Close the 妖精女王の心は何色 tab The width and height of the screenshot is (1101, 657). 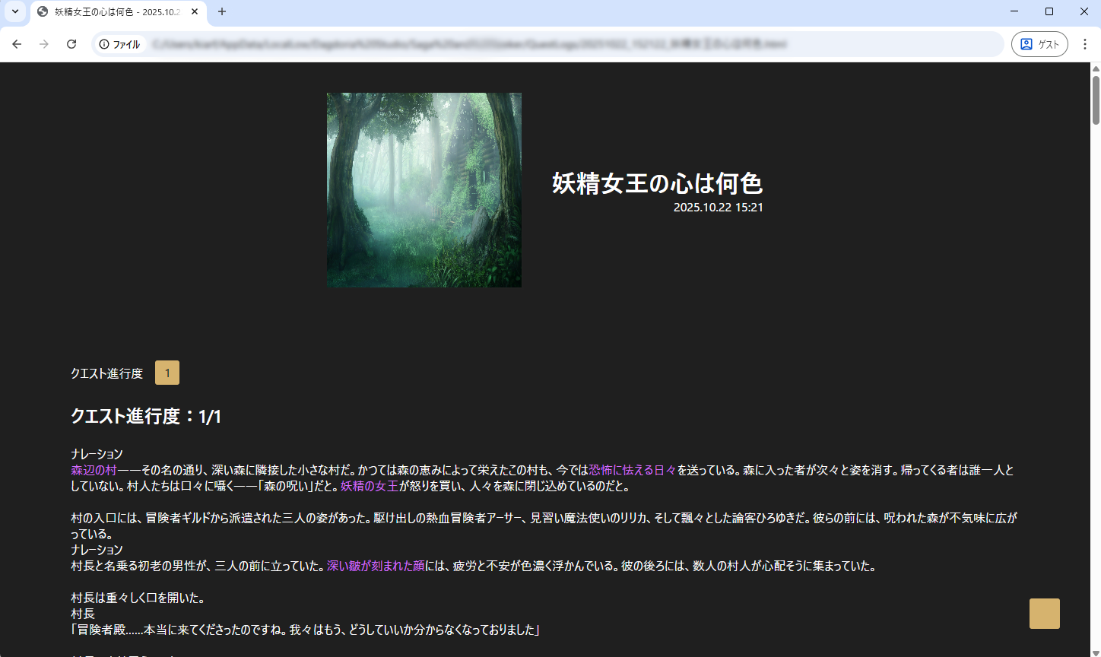coord(194,12)
